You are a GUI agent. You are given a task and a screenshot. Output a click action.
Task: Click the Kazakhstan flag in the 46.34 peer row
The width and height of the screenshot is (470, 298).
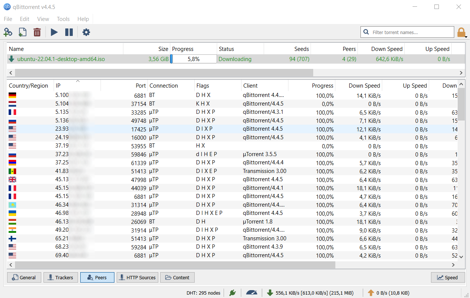(12, 205)
